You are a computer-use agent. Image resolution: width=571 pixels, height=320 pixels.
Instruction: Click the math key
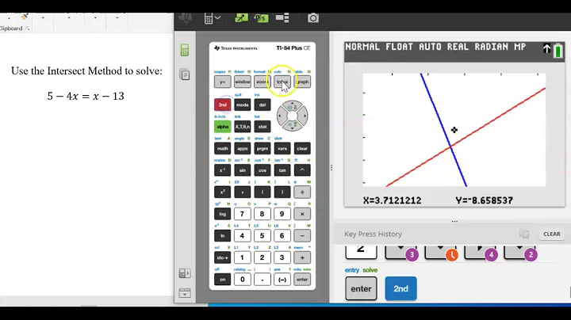[x=223, y=148]
